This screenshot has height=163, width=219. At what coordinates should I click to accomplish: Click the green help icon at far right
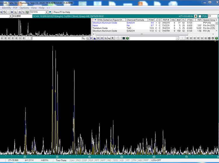click(x=216, y=38)
